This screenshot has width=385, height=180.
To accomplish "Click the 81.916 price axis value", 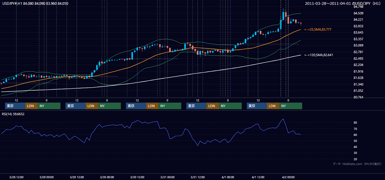I will tap(358, 71).
